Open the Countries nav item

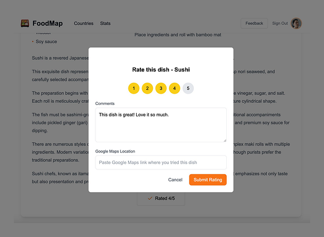(x=84, y=23)
